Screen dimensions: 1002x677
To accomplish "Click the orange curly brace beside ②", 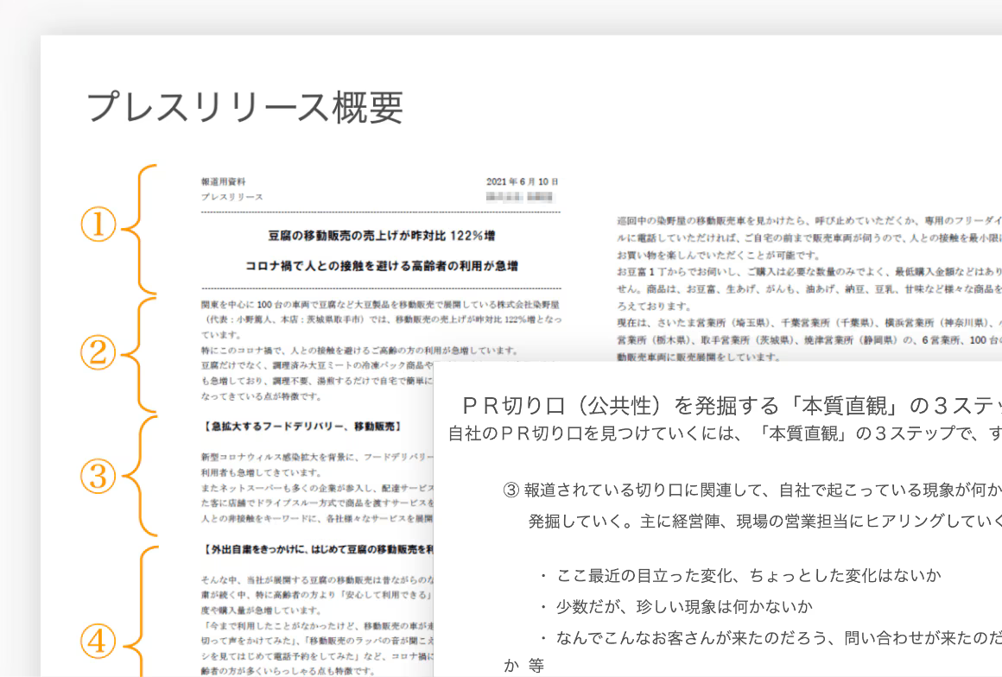I will click(136, 352).
